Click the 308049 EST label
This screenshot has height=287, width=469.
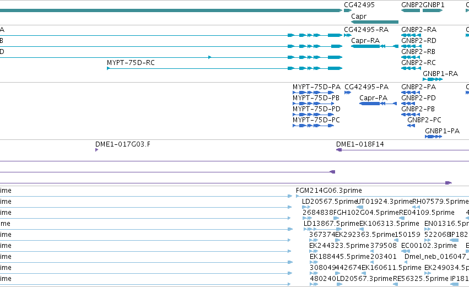(x=322, y=268)
